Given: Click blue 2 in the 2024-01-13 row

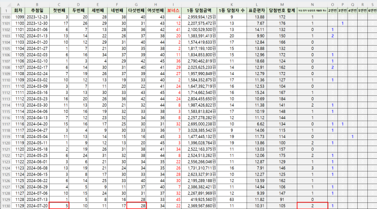Looking at the screenshot, I should point(332,36).
